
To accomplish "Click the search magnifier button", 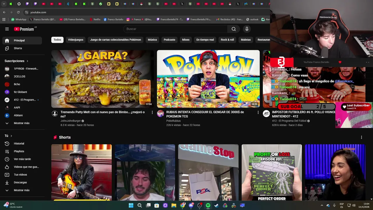I will click(234, 29).
